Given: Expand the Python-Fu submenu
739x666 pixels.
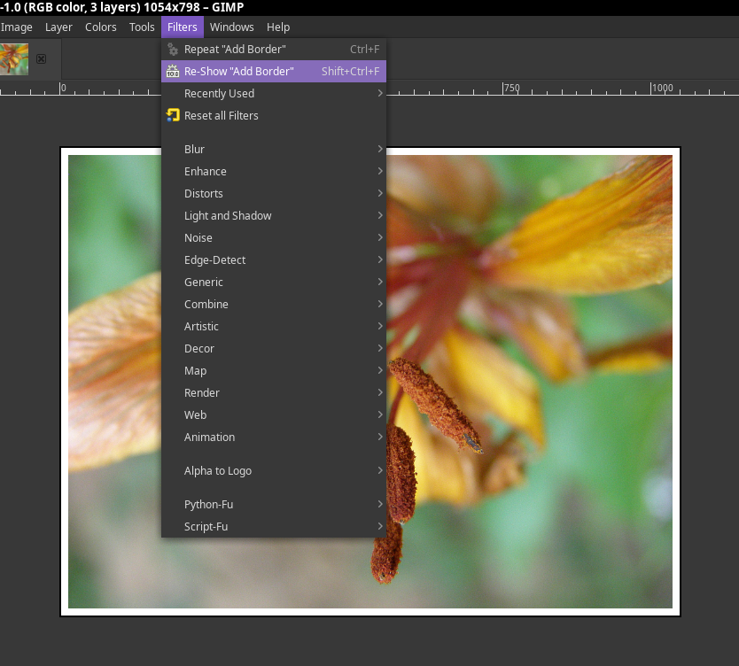Looking at the screenshot, I should coord(274,504).
